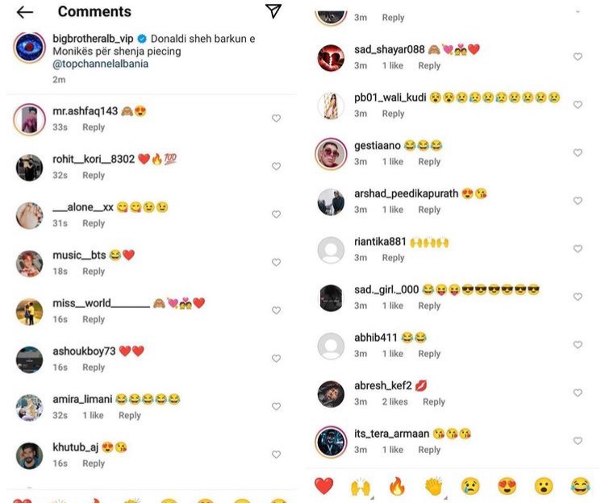This screenshot has width=605, height=503.
Task: Open the @topchannelalbania mention link
Action: 100,64
